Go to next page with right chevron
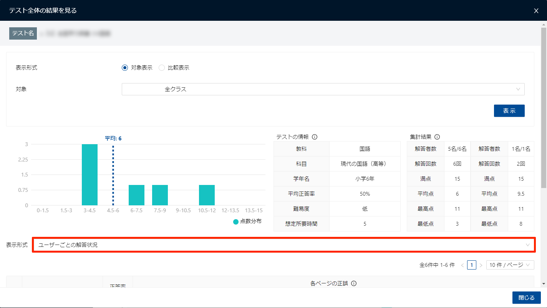 (481, 265)
